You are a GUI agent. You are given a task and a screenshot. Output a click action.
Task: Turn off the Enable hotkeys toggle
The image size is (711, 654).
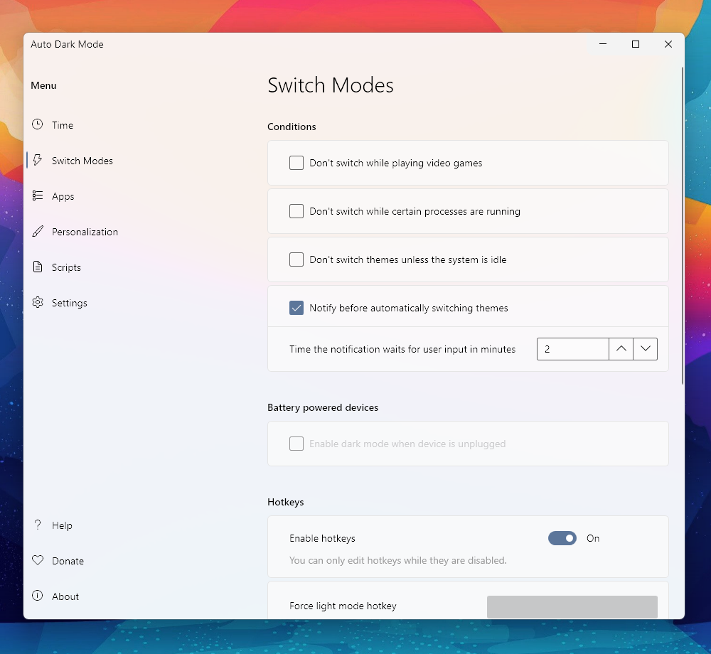pos(562,538)
